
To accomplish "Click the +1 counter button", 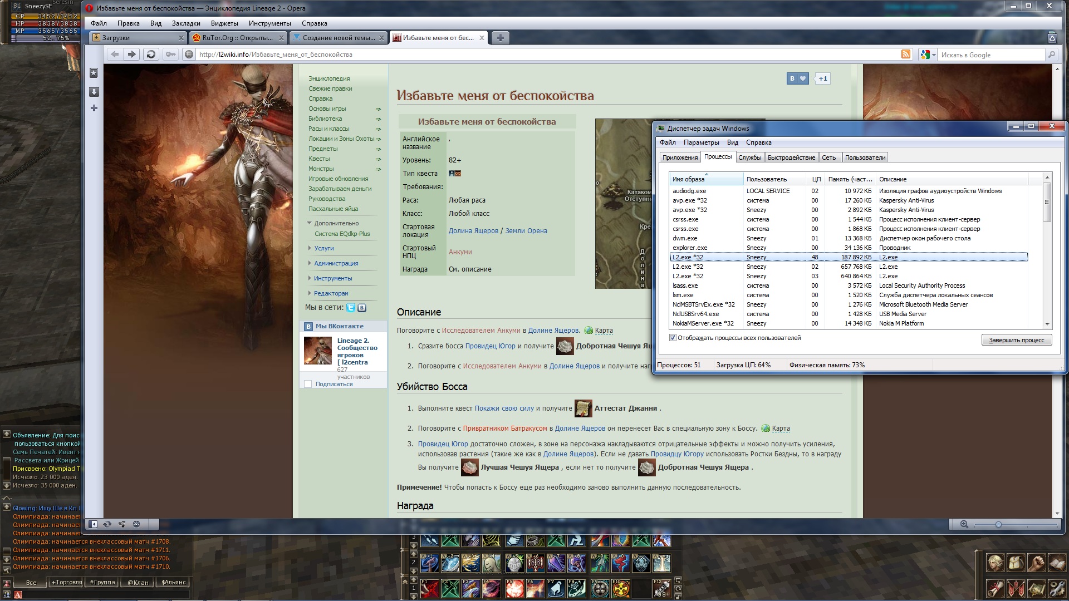I will (823, 78).
